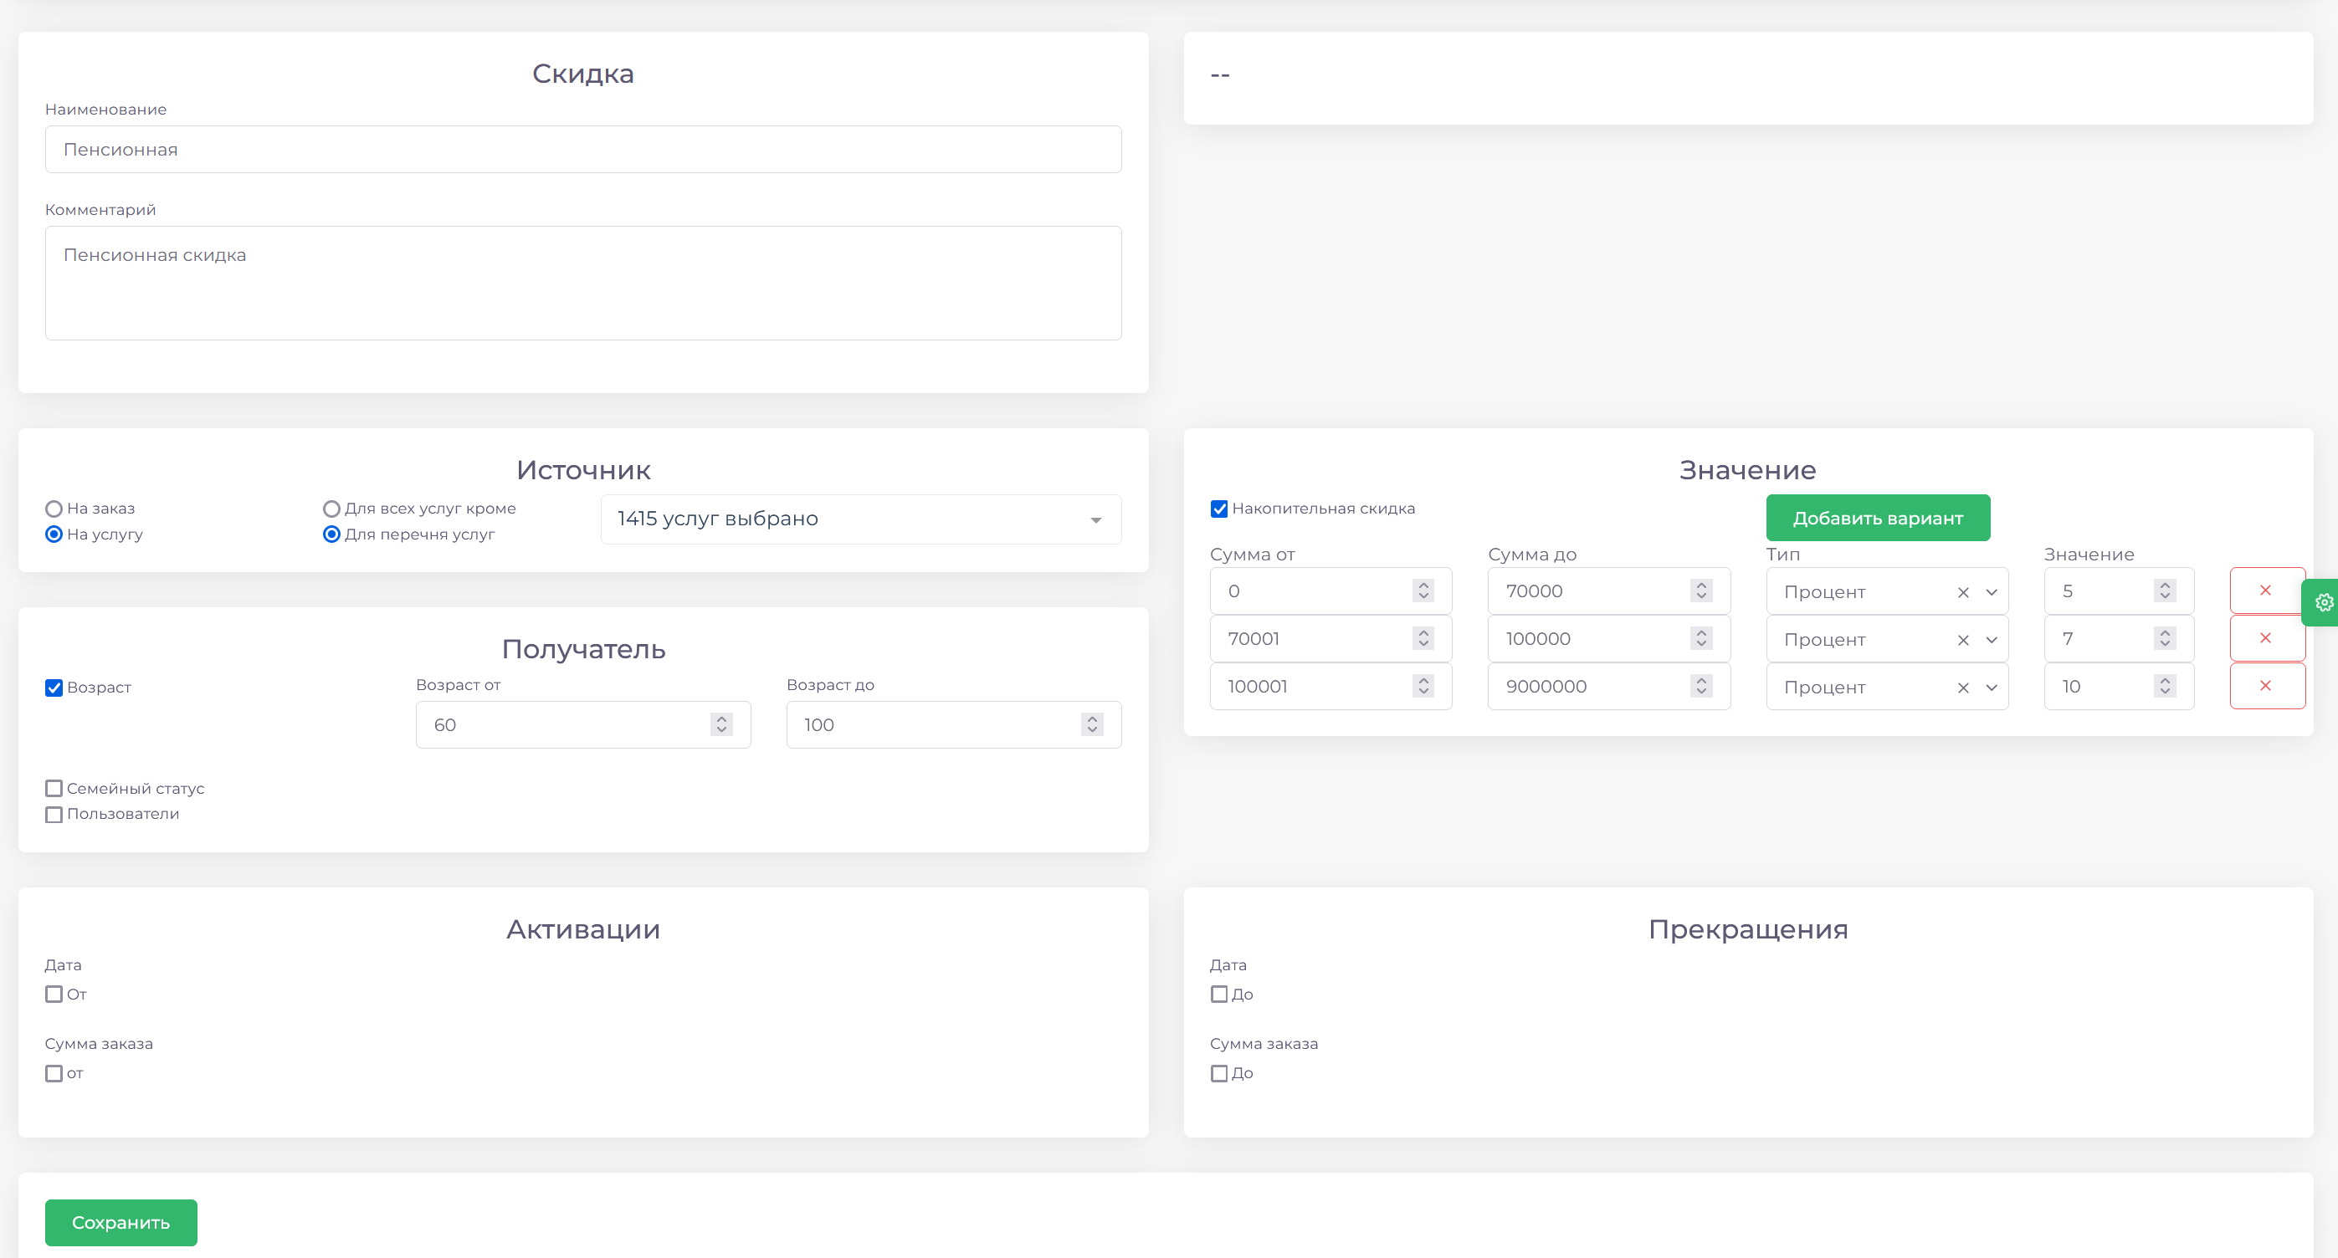2338x1258 pixels.
Task: Delete the discount row starting at 0
Action: [2266, 591]
